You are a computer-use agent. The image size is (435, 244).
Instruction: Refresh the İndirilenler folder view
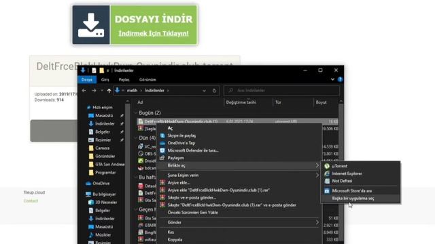click(x=214, y=90)
